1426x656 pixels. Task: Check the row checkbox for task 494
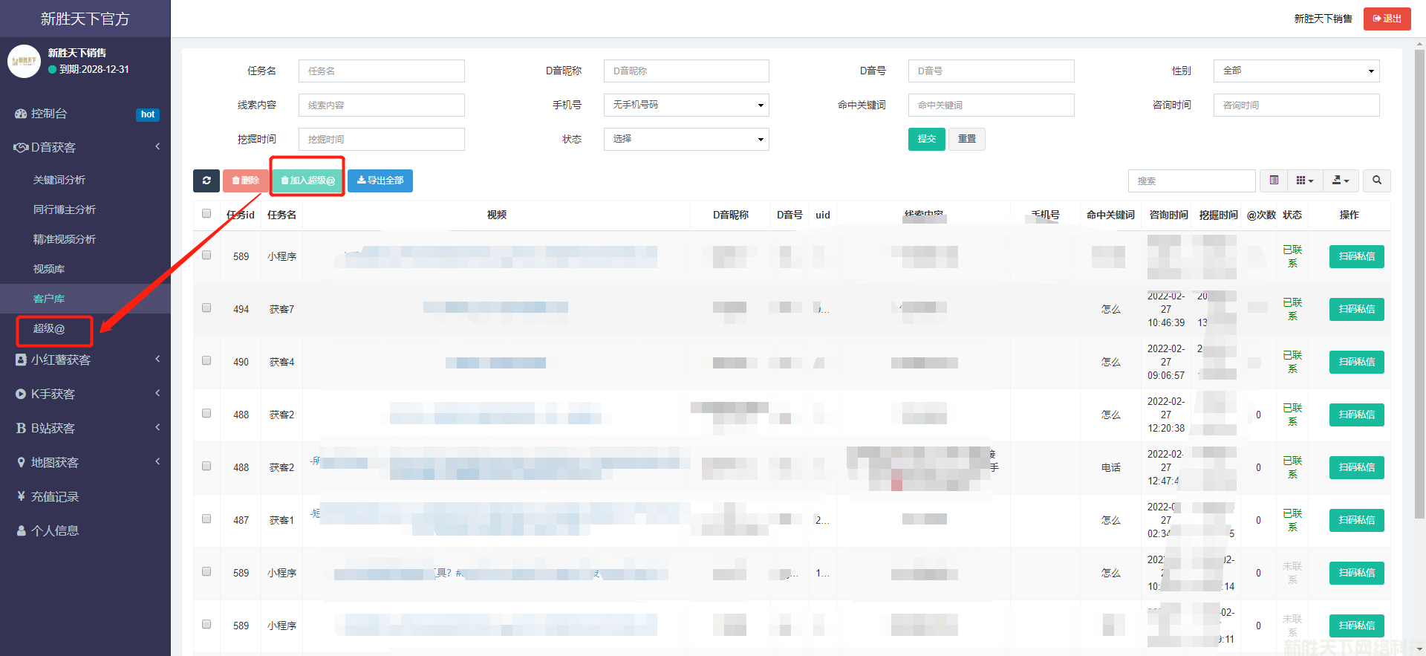click(206, 308)
